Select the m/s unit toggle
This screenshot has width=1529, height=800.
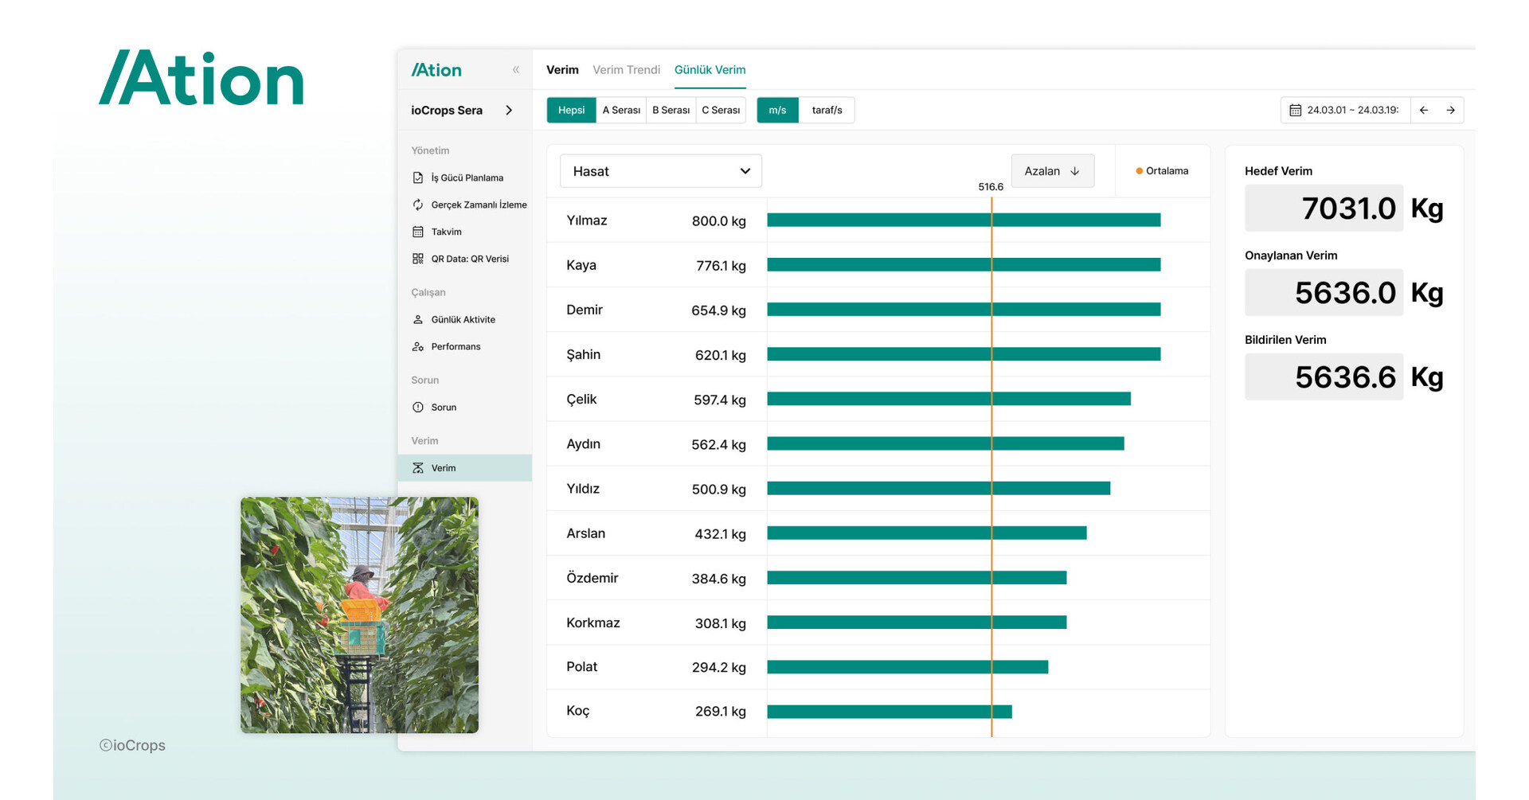pos(777,110)
